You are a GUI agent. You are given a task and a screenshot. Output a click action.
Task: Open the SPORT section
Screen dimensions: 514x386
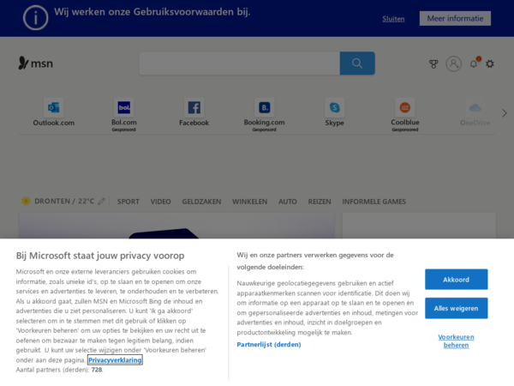[128, 202]
